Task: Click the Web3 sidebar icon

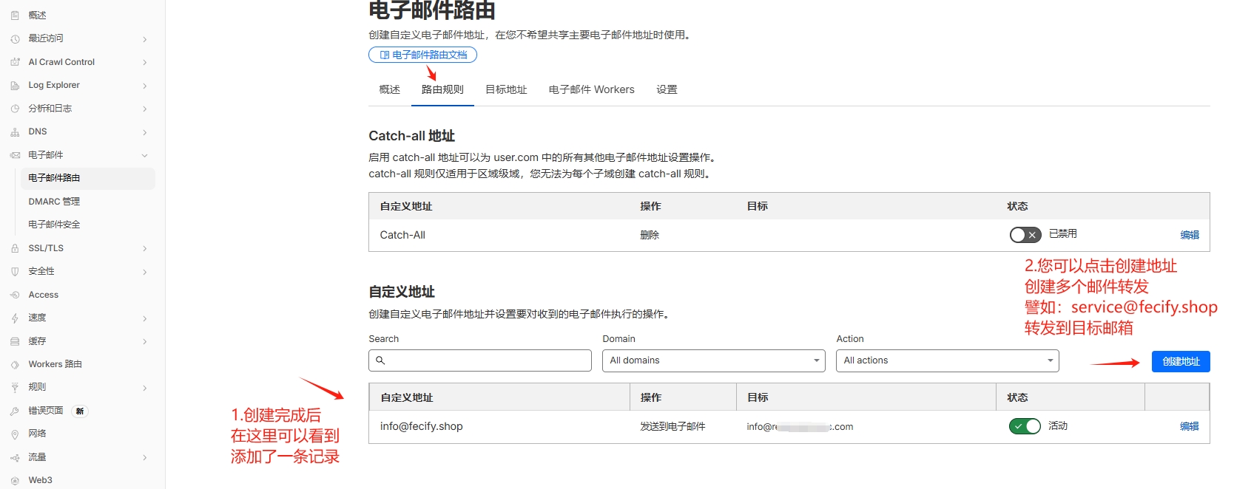Action: [x=15, y=480]
